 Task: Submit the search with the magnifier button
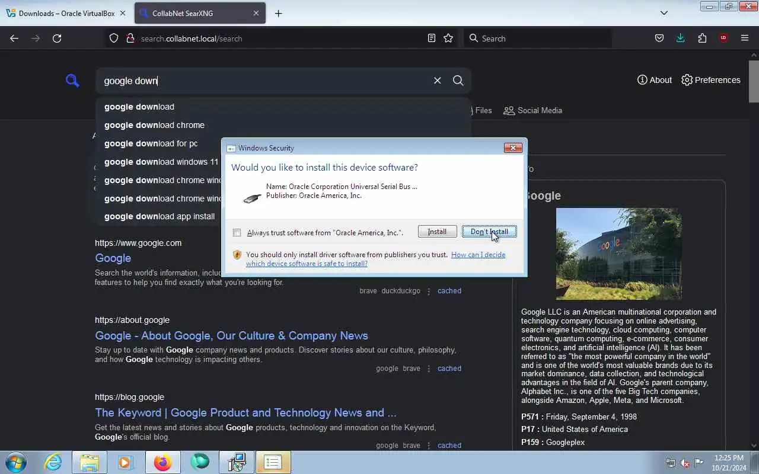point(458,81)
